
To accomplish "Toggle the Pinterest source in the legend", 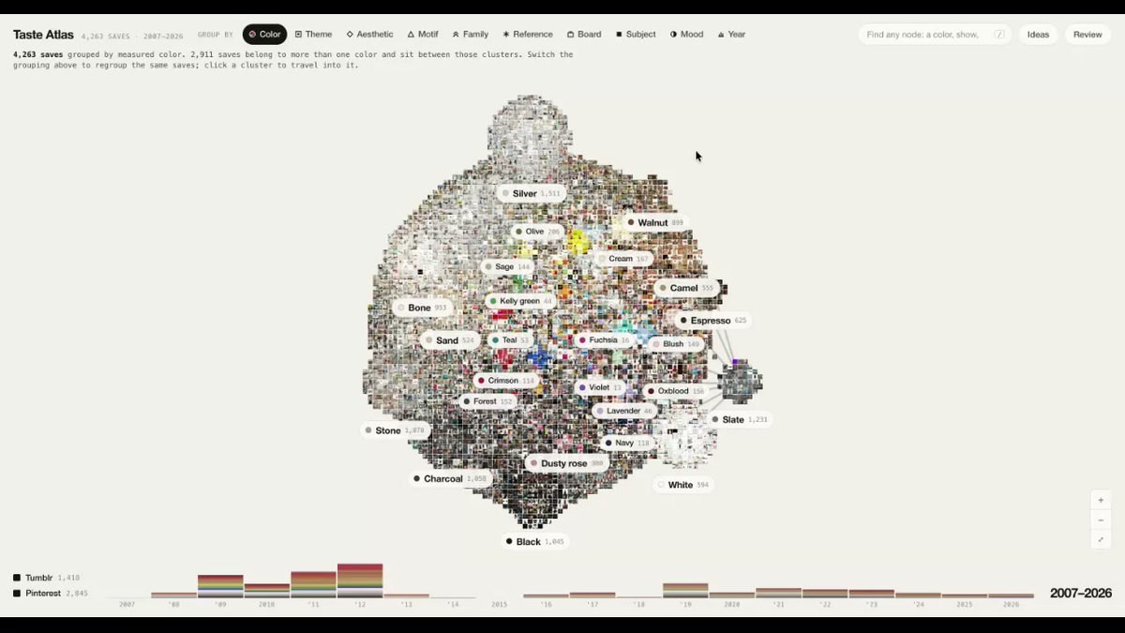I will 51,594.
